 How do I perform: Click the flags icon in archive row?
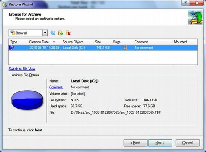pos(125,48)
